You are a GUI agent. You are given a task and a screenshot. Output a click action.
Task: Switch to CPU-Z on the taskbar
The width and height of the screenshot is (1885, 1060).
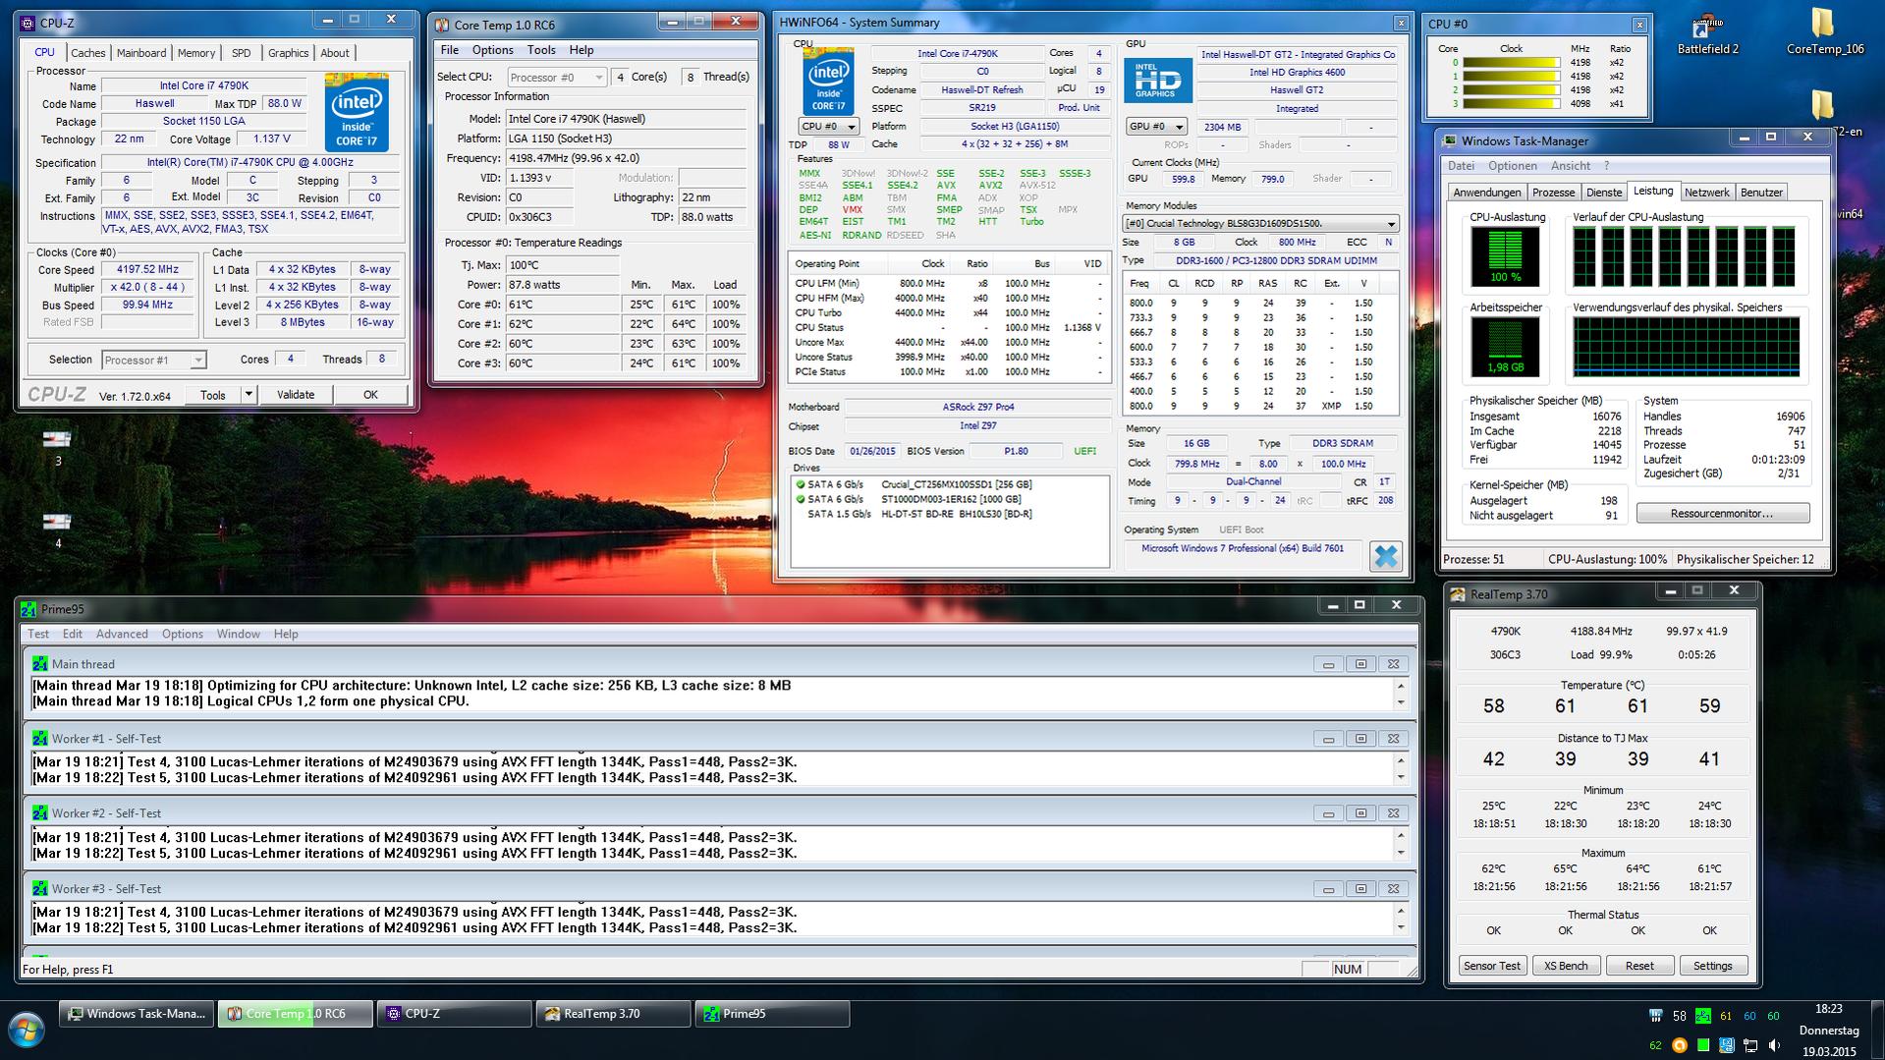(x=455, y=1014)
